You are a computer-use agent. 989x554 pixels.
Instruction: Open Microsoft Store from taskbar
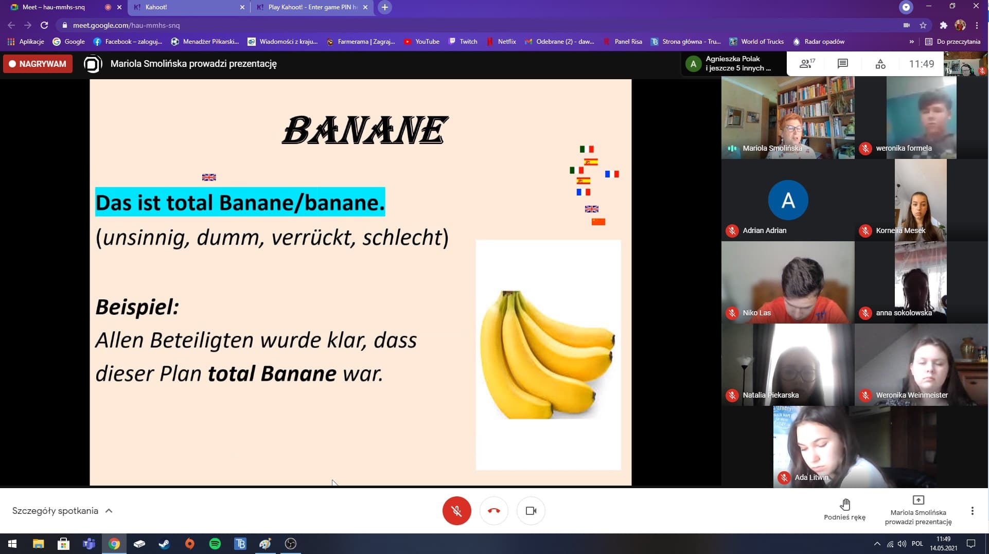(x=63, y=544)
